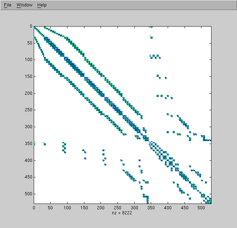Click the y-axis tick label 300

click(29, 127)
